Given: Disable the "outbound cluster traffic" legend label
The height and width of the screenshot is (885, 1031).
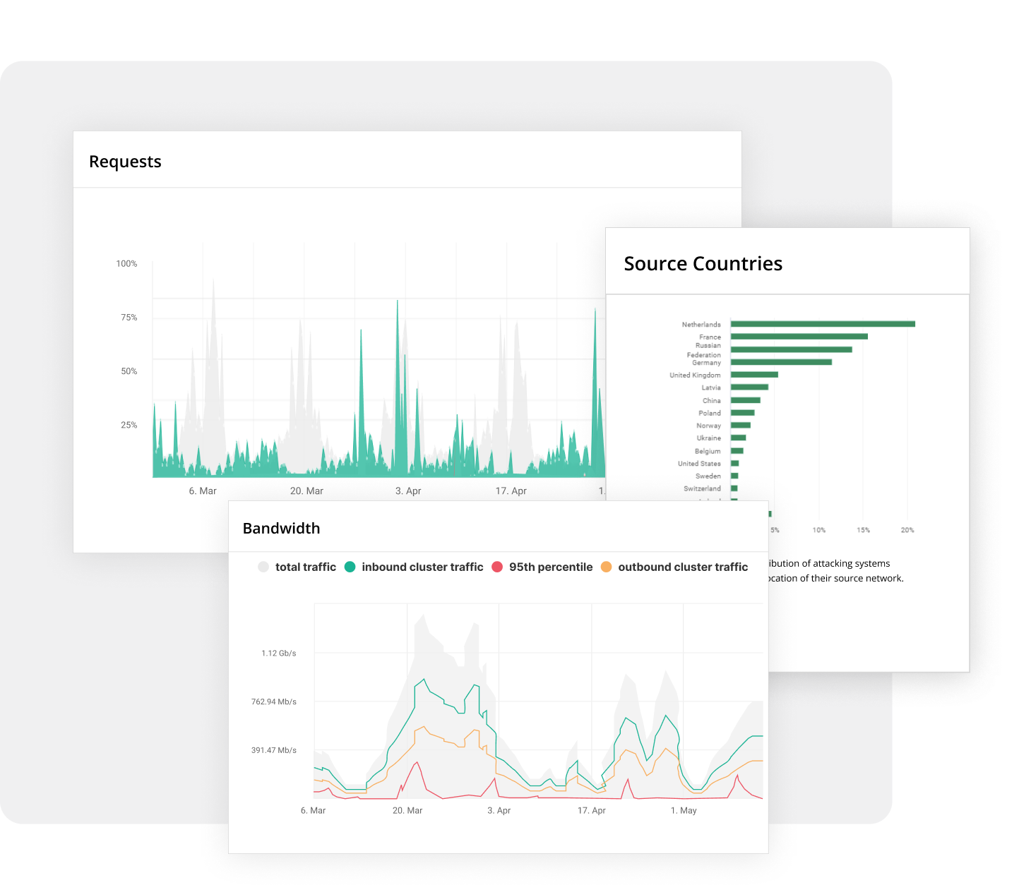Looking at the screenshot, I should (683, 567).
